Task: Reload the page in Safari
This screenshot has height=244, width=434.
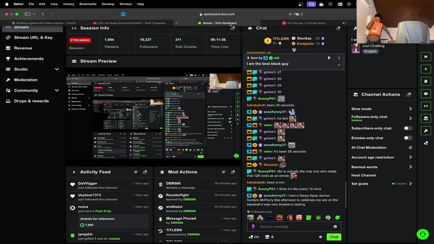Action: click(x=302, y=14)
